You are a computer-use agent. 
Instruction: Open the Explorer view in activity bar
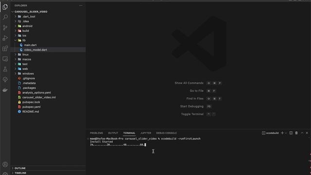[x=5, y=7]
